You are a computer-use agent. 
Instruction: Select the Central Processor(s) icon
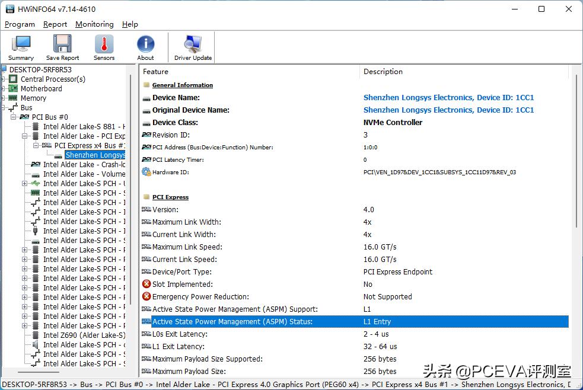pyautogui.click(x=14, y=79)
